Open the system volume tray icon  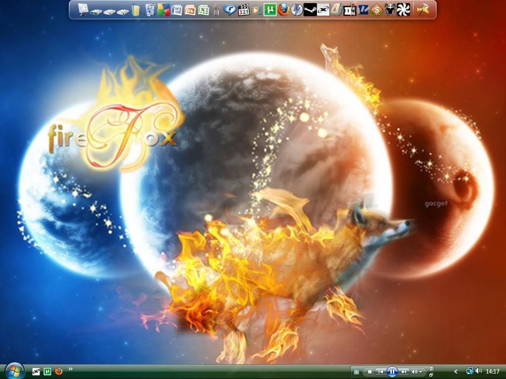[478, 371]
